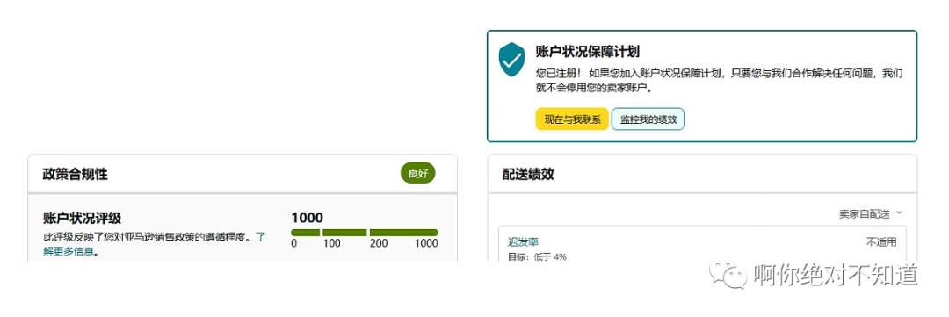
Task: Click the account health rating progress bar
Action: tap(365, 233)
